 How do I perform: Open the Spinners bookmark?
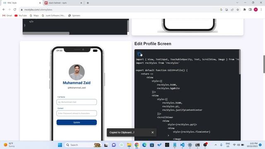[x=74, y=16]
